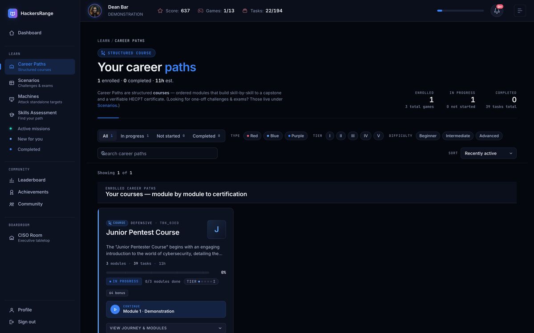Viewport: 534px width, 333px height.
Task: Switch to the All tab
Action: tap(108, 136)
